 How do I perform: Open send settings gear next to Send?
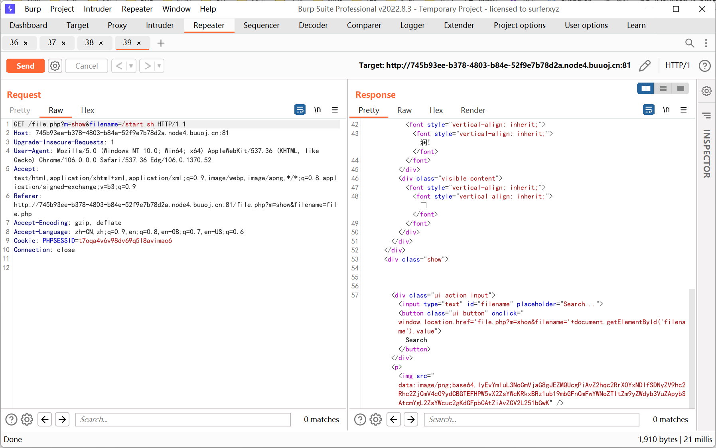click(x=55, y=66)
